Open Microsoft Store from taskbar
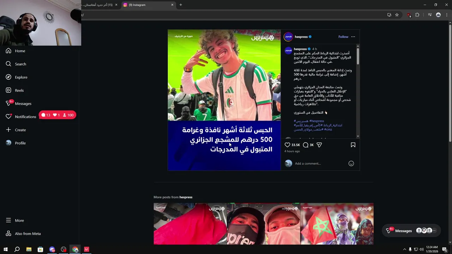452x254 pixels. tap(40, 249)
